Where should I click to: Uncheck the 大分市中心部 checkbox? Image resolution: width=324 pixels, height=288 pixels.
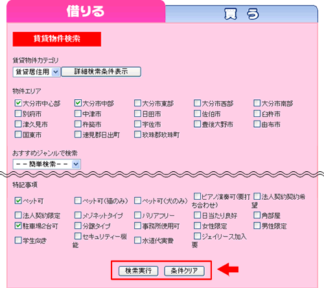[x=18, y=103]
